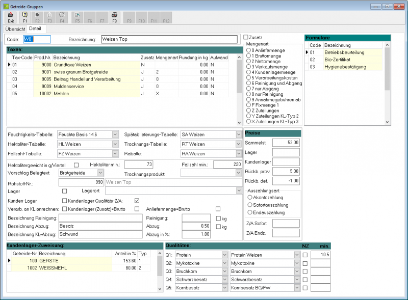Screen dimensions: 408x300
Task: Click the Fallzahl min. field
Action: [x=227, y=165]
